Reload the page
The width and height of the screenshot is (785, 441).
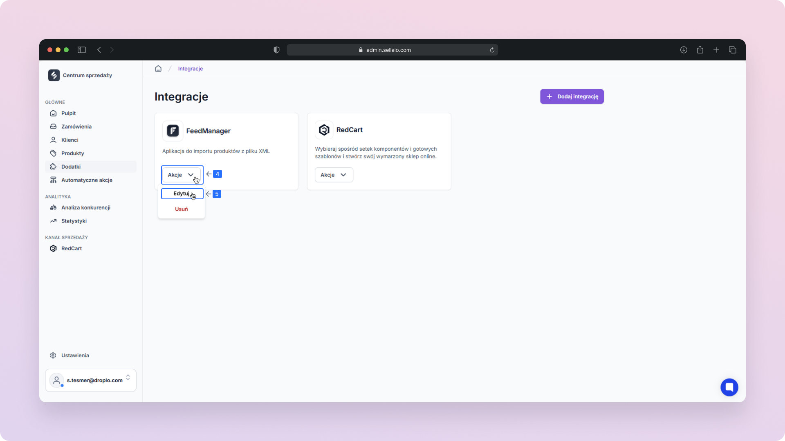pos(492,50)
